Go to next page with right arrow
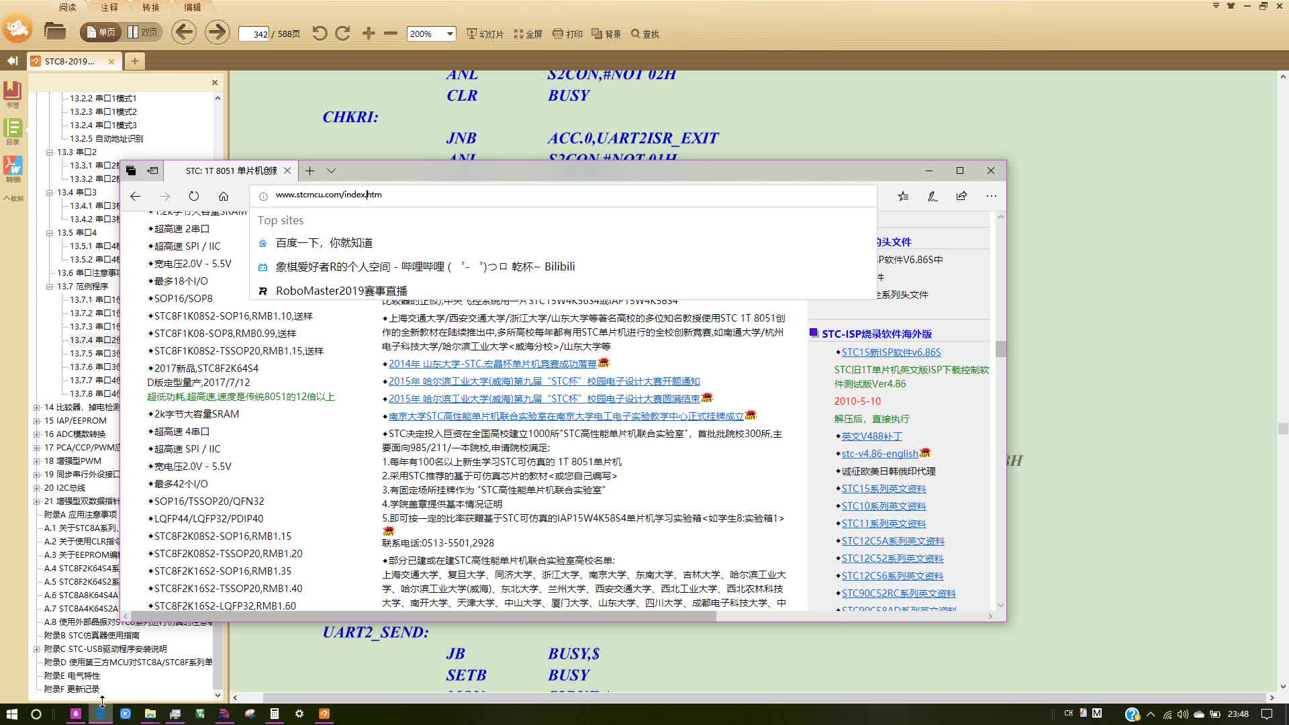 pos(217,32)
